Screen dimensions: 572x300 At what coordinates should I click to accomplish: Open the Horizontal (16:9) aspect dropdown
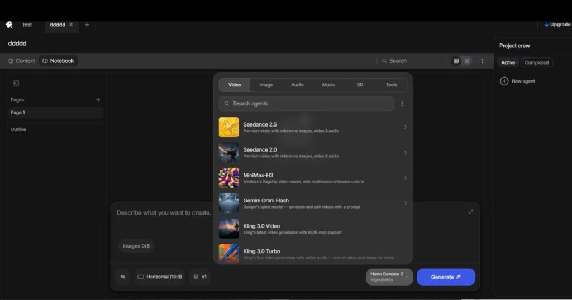(x=160, y=277)
